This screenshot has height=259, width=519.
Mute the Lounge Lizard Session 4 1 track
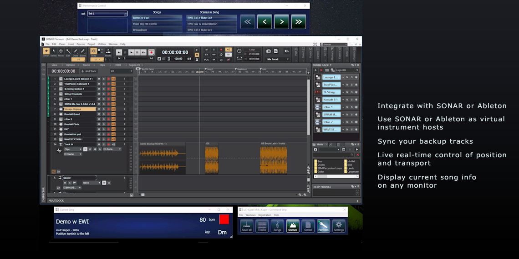click(x=99, y=79)
